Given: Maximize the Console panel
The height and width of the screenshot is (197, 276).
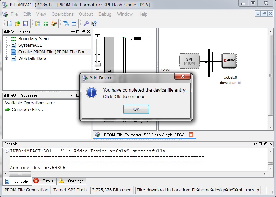Looking at the screenshot, I should pos(260,144).
